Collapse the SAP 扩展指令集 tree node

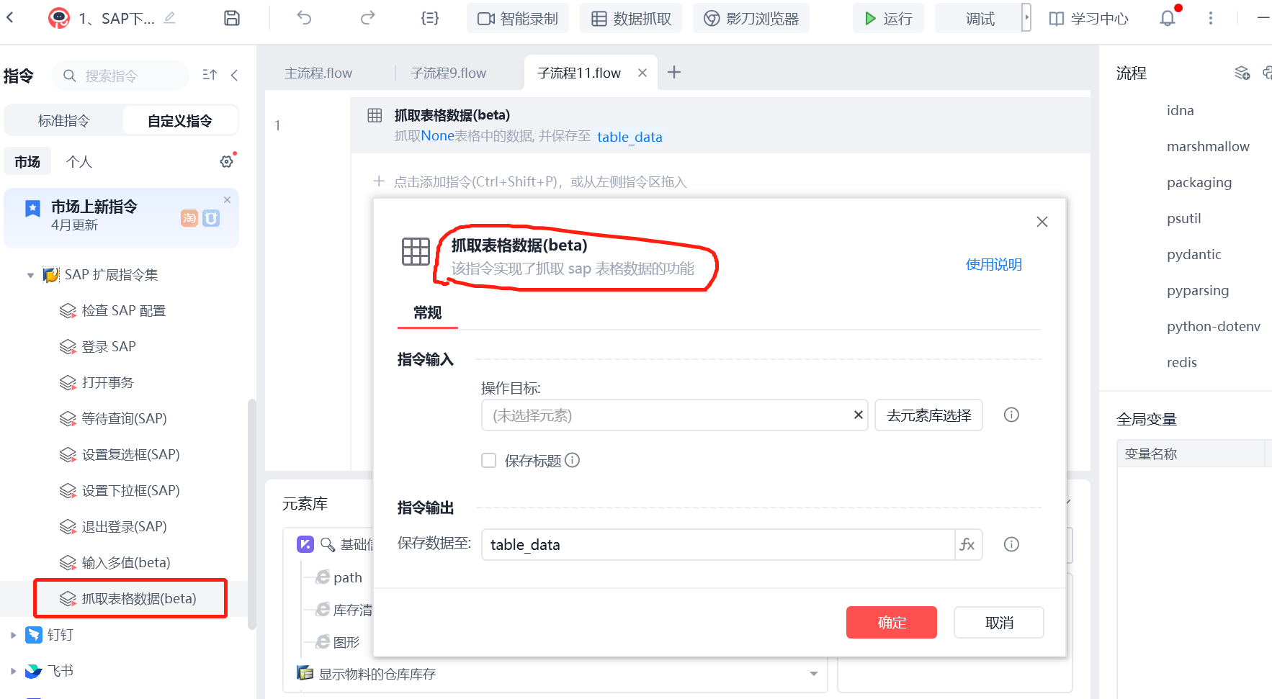[x=30, y=275]
